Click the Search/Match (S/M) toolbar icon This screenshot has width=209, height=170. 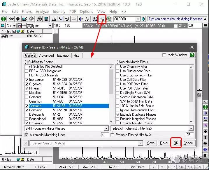(102, 19)
